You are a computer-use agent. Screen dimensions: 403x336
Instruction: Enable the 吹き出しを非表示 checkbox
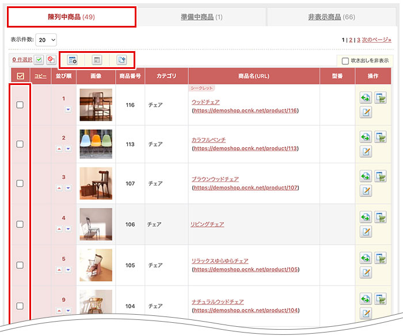coord(345,60)
